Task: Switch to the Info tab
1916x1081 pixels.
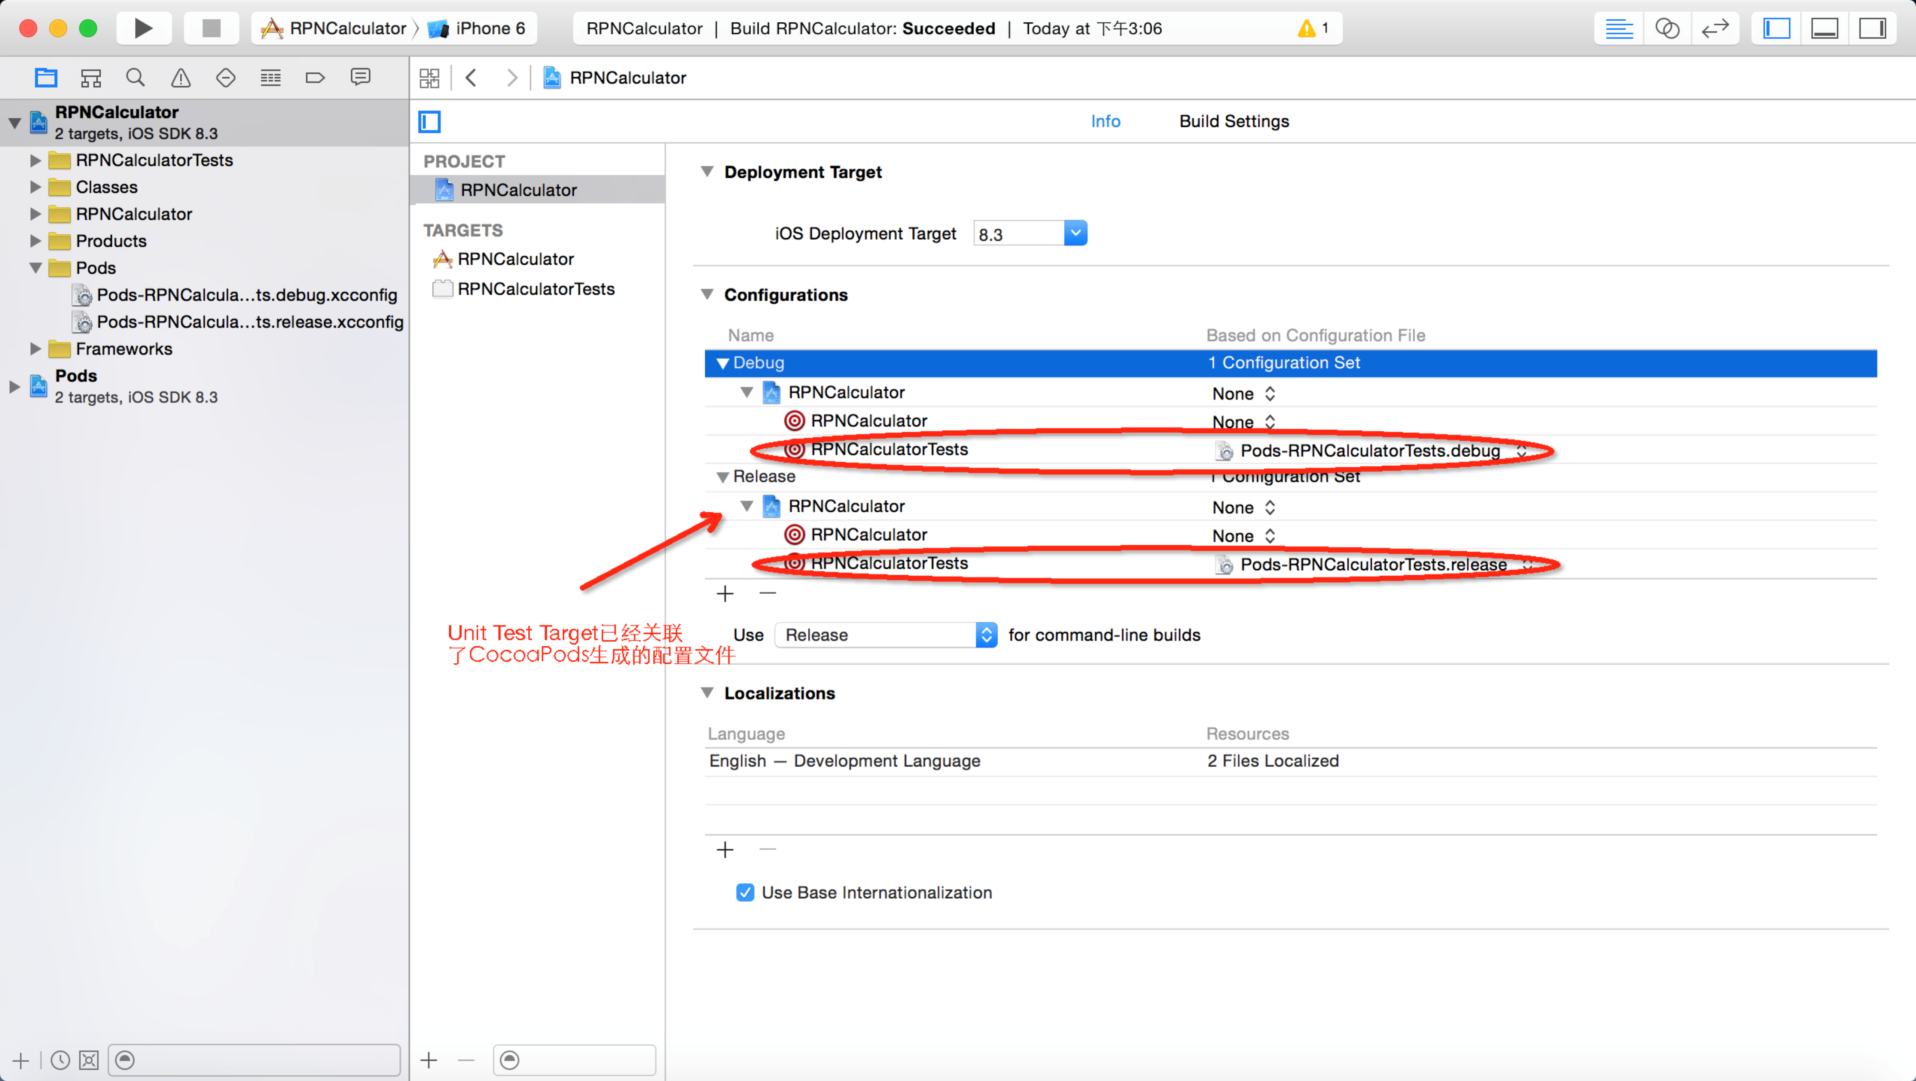Action: [1105, 121]
